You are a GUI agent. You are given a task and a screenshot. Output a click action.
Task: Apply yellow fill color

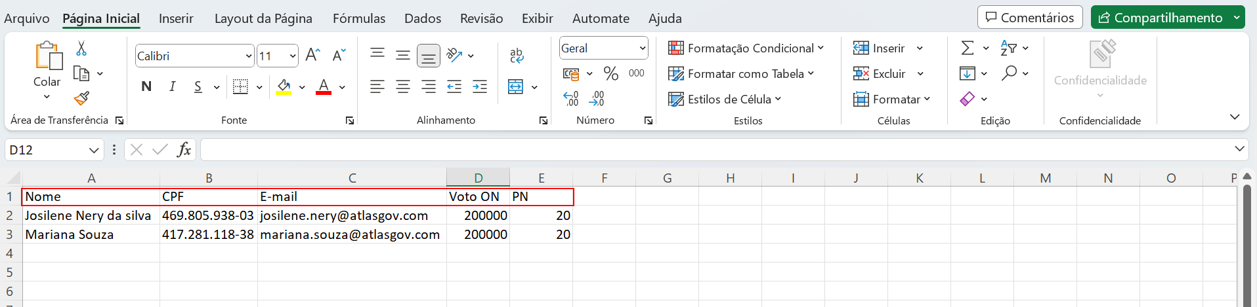point(284,86)
